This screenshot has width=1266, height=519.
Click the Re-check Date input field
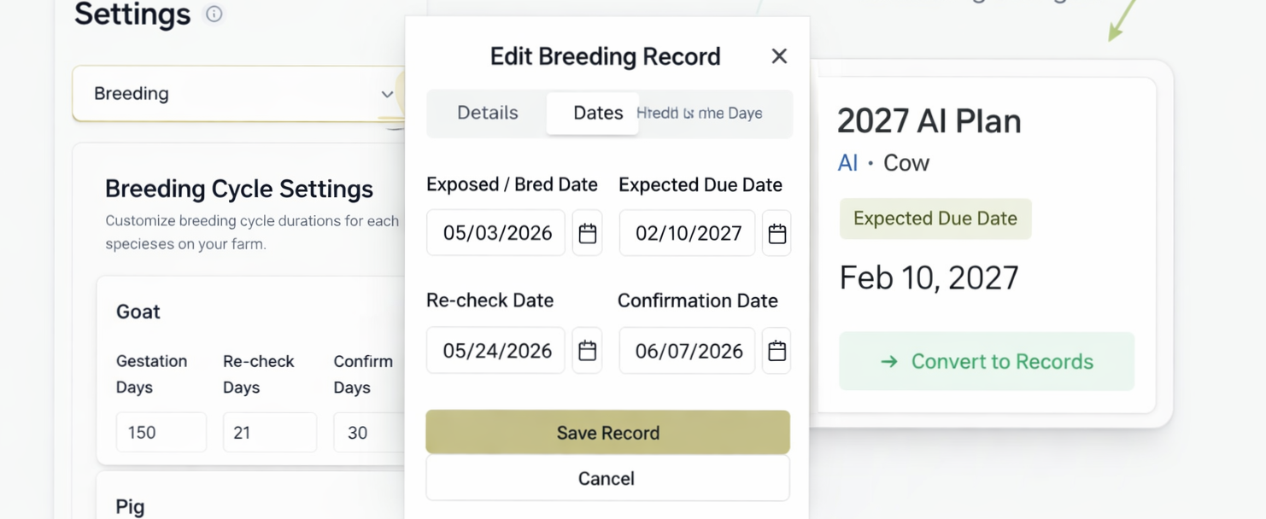[x=495, y=350]
